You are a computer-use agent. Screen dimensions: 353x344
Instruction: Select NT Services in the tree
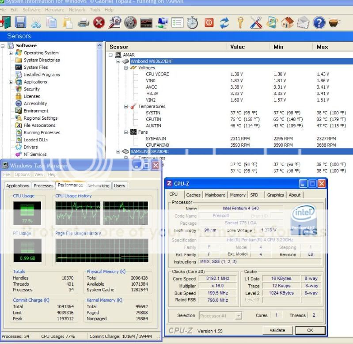[x=35, y=155]
